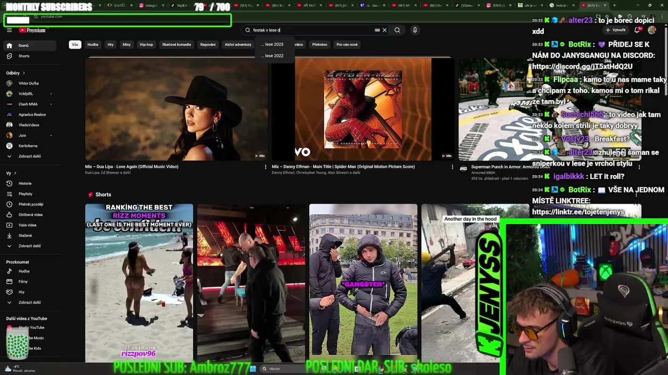Click linktr.ee/tojetenjenys link in chat

point(578,212)
